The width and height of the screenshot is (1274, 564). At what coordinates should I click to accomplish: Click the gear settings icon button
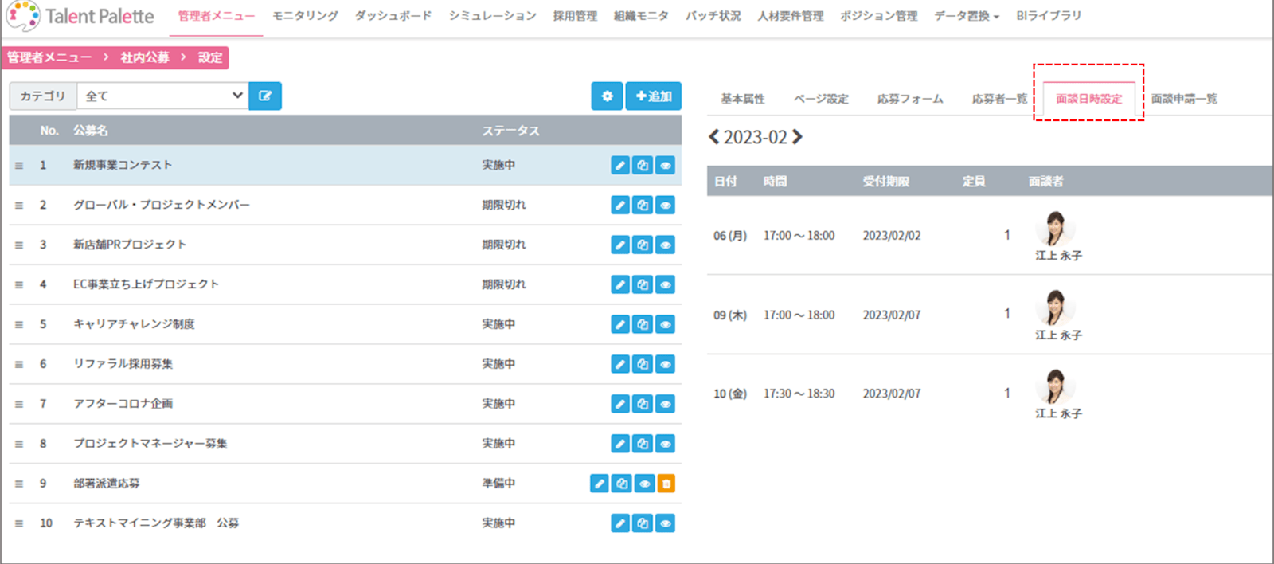coord(607,96)
